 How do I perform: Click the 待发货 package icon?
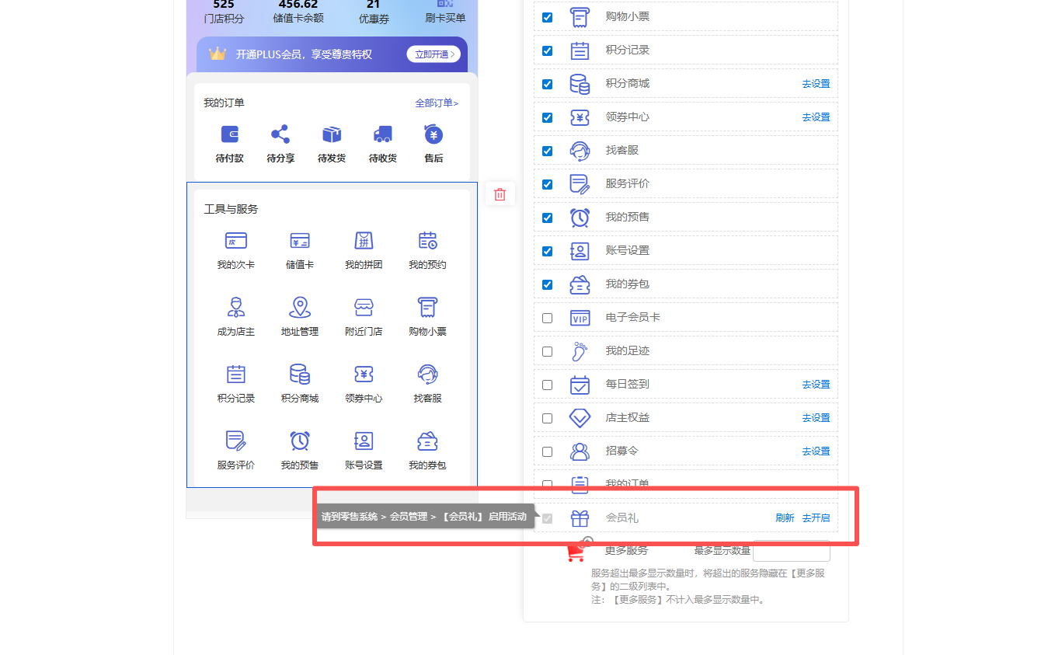332,135
